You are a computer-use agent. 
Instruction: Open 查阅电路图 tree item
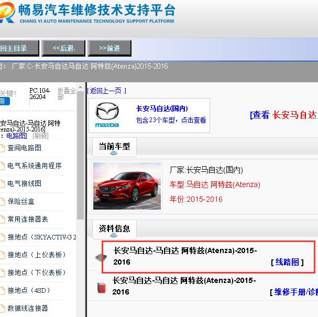pos(24,148)
